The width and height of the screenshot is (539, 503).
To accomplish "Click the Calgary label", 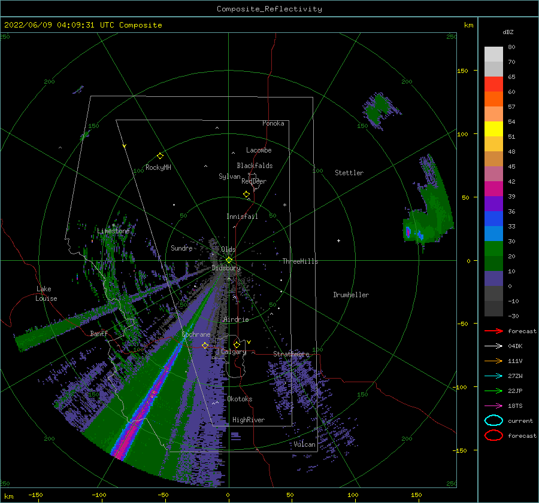I will point(234,352).
